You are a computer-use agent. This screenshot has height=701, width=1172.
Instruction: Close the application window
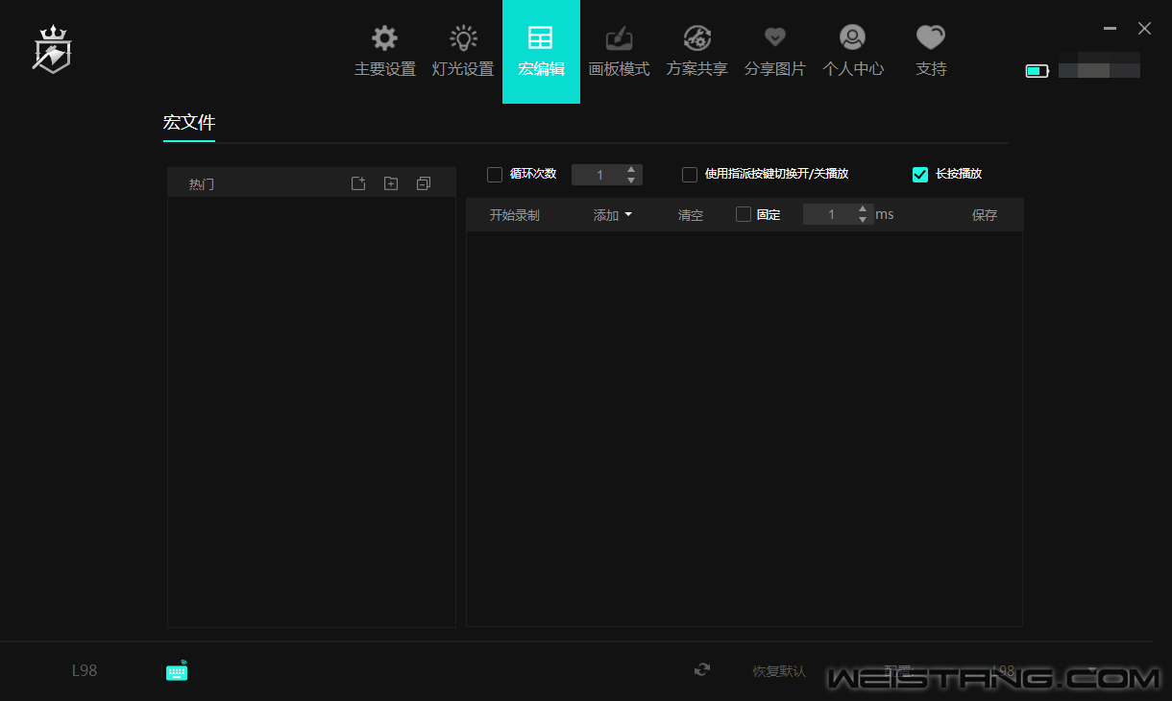tap(1144, 29)
